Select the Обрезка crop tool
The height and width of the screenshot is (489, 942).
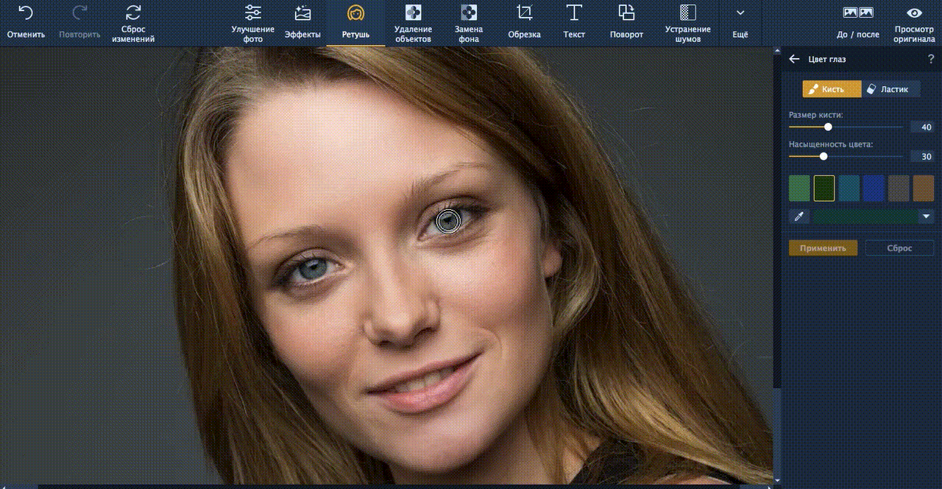[x=524, y=23]
